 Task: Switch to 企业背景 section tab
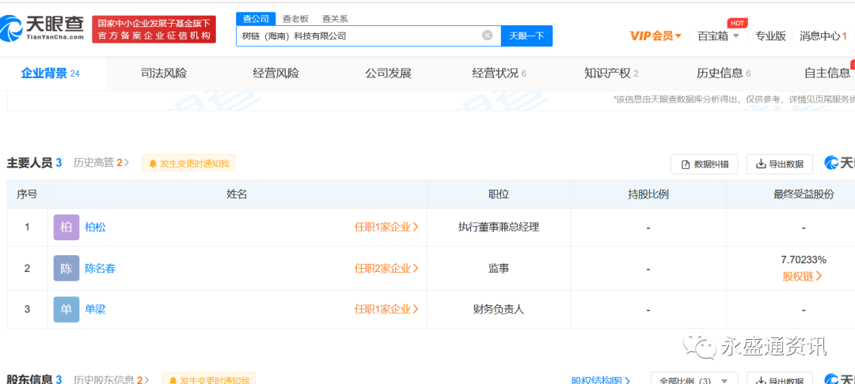click(x=50, y=73)
